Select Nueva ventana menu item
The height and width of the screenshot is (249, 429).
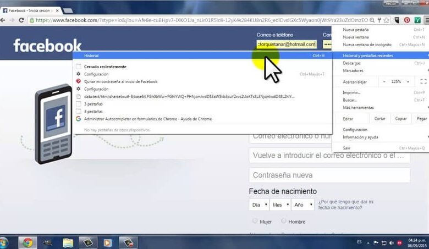click(380, 37)
